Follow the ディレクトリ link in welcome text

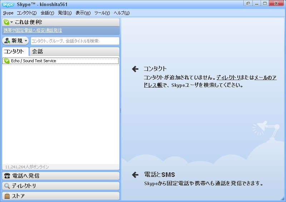pos(228,78)
